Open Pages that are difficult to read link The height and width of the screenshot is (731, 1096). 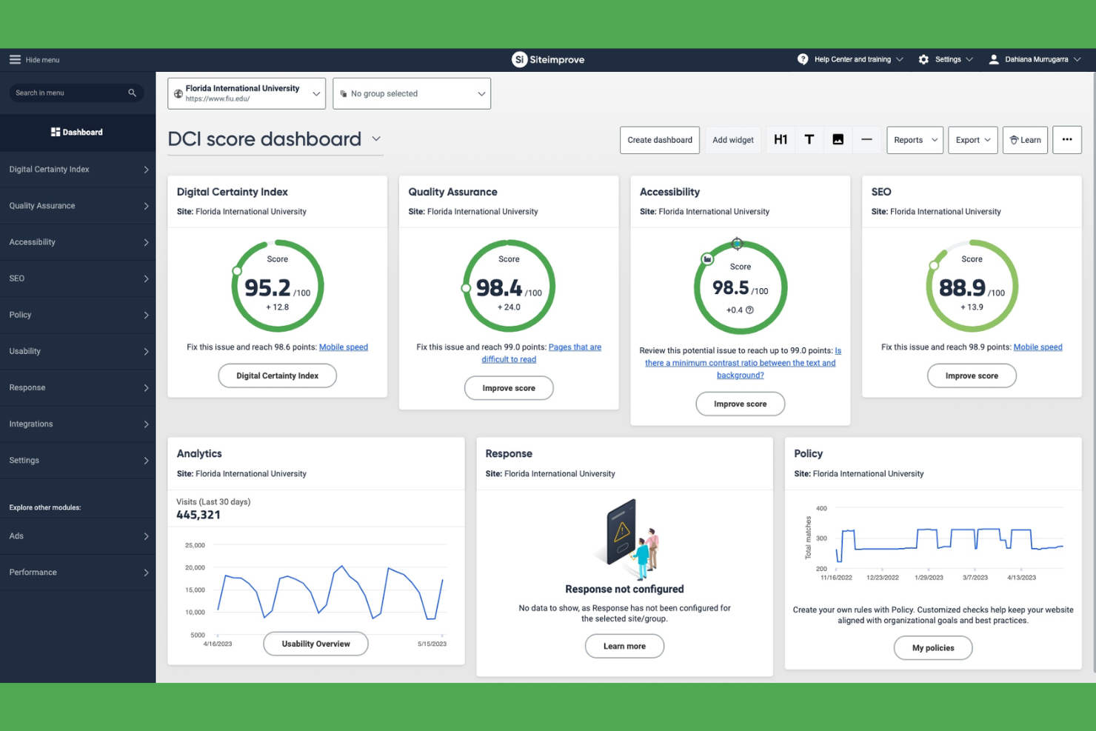coord(541,353)
